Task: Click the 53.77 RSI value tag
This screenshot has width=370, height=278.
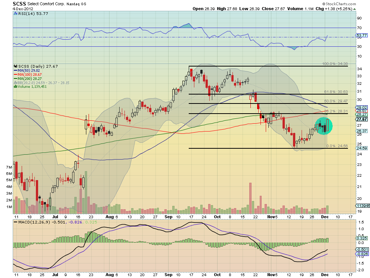Action: point(361,35)
